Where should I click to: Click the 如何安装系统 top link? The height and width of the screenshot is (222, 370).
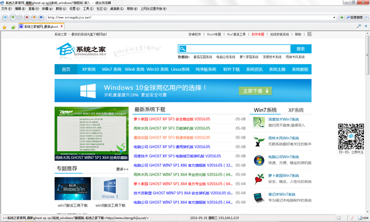click(x=279, y=34)
